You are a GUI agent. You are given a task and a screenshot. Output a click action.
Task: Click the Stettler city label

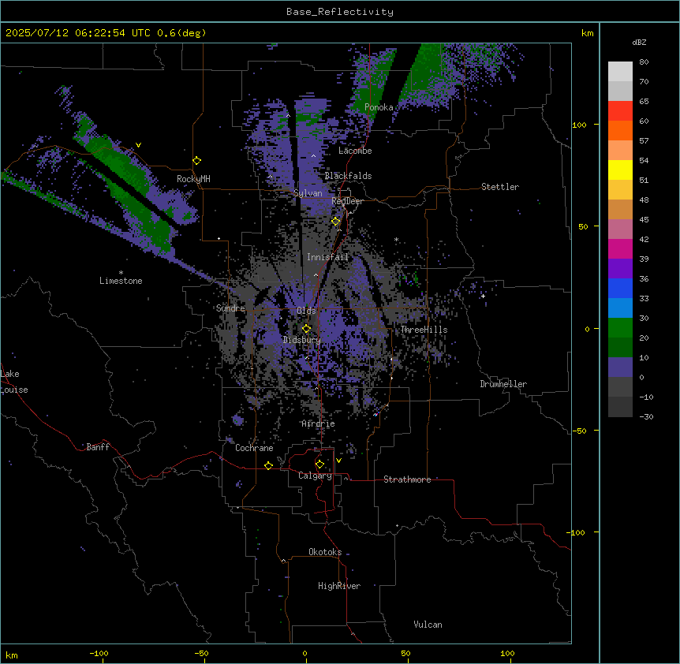pos(500,187)
